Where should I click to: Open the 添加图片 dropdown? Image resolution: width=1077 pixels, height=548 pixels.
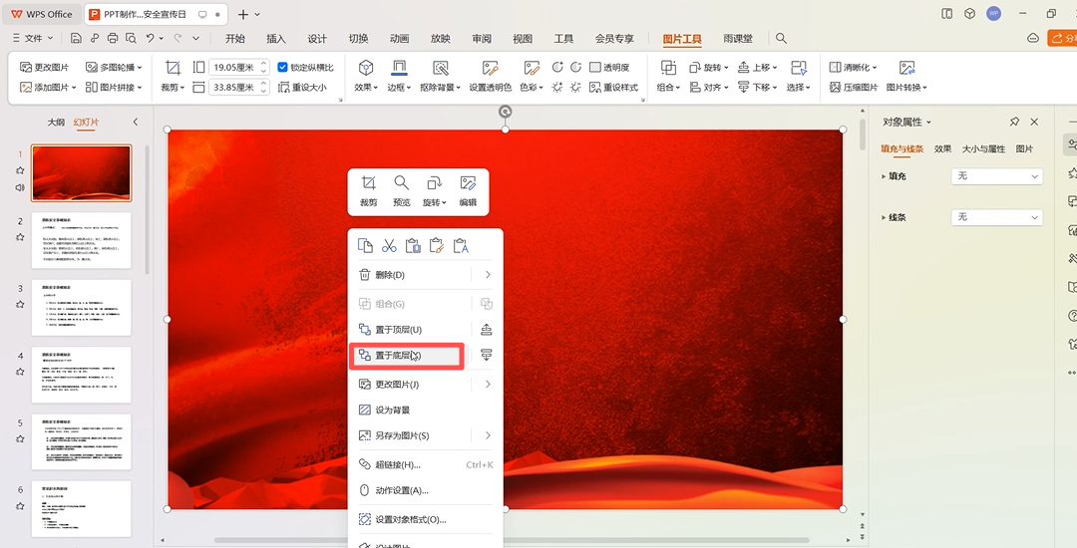[48, 87]
